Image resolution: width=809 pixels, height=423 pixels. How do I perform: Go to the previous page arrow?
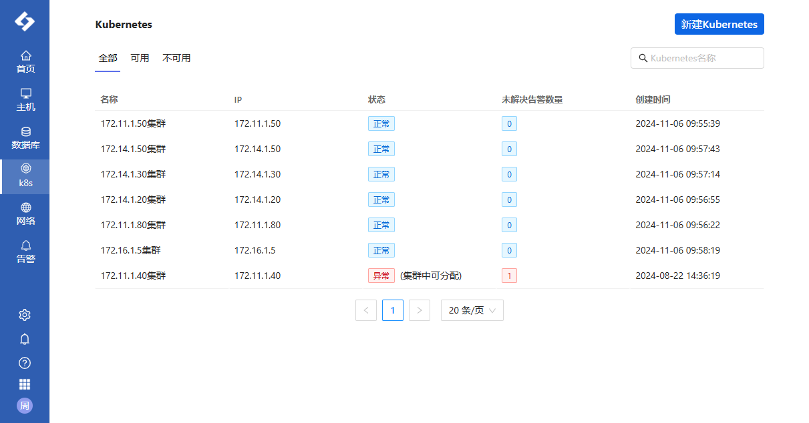click(366, 310)
